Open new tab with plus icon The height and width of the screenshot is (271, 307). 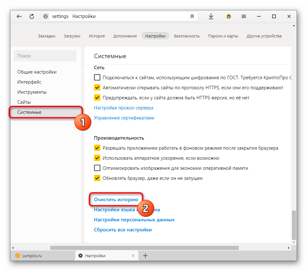(x=145, y=256)
